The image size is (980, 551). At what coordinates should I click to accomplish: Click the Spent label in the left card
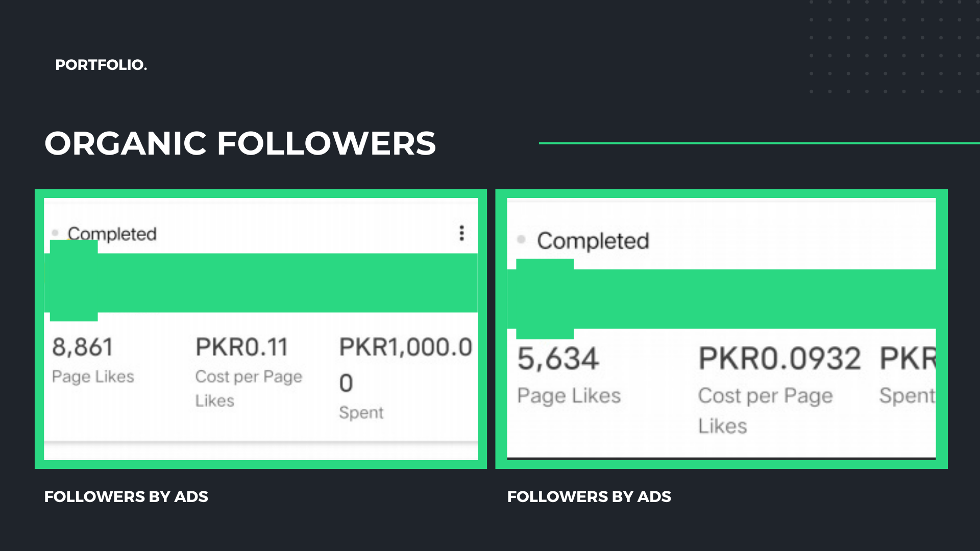click(361, 412)
